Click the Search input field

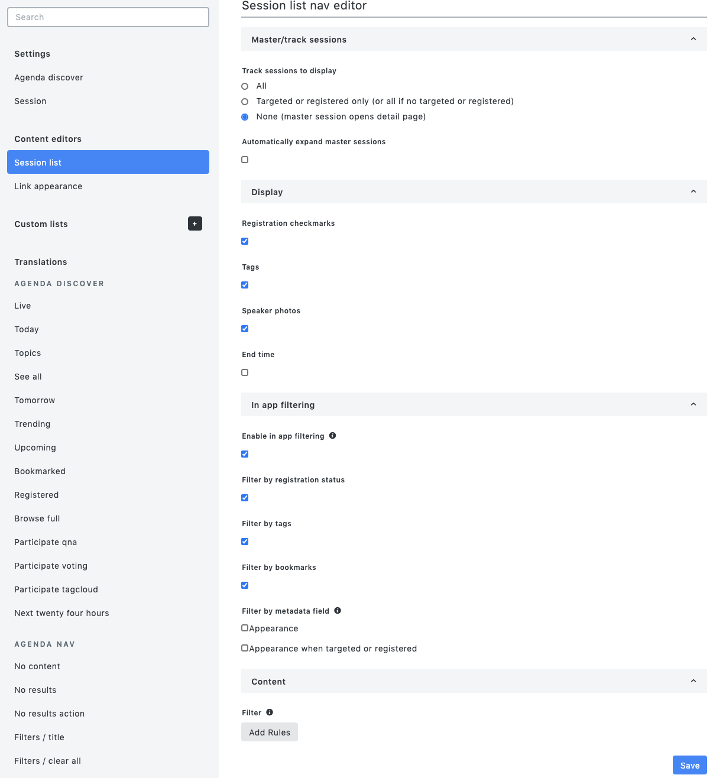point(108,17)
